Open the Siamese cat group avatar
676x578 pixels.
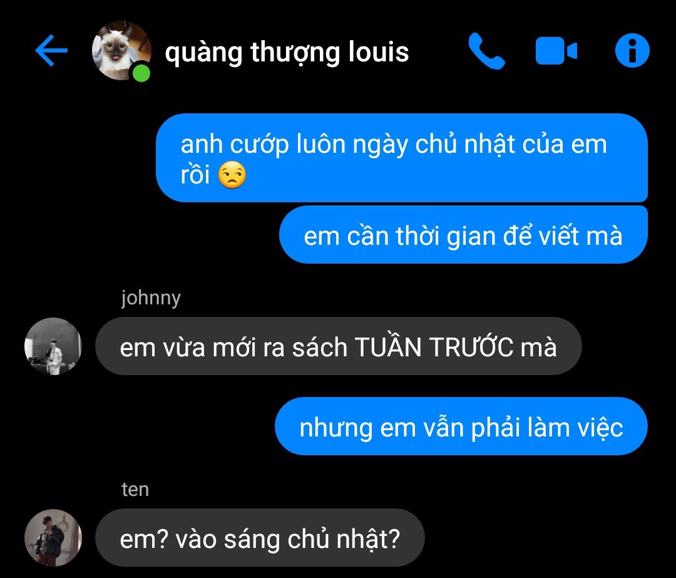[121, 51]
